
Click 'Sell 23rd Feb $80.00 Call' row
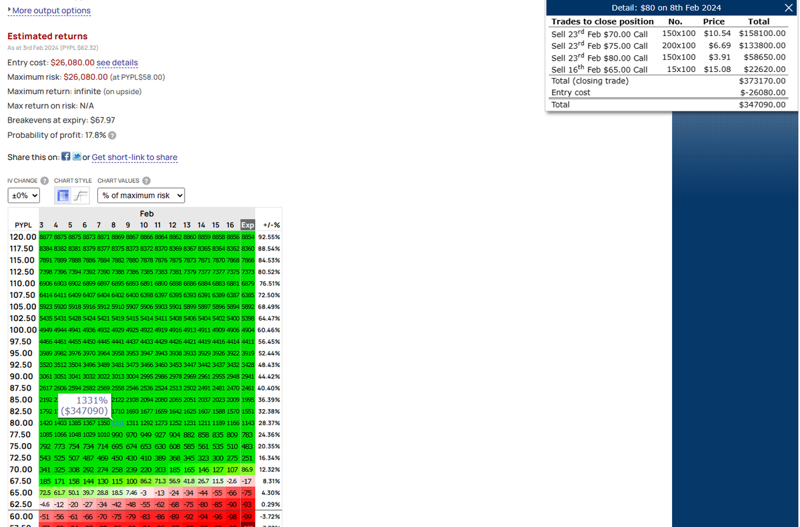tap(668, 57)
